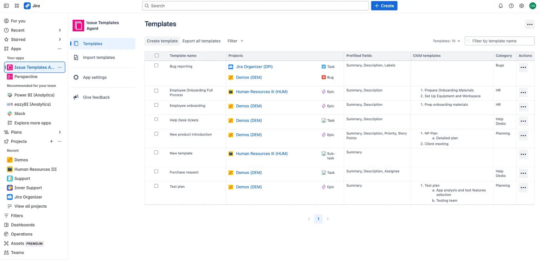
Task: Open the notifications bell icon
Action: pyautogui.click(x=501, y=6)
